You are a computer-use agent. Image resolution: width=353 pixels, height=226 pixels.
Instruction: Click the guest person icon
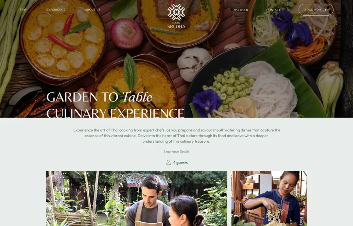tap(168, 163)
